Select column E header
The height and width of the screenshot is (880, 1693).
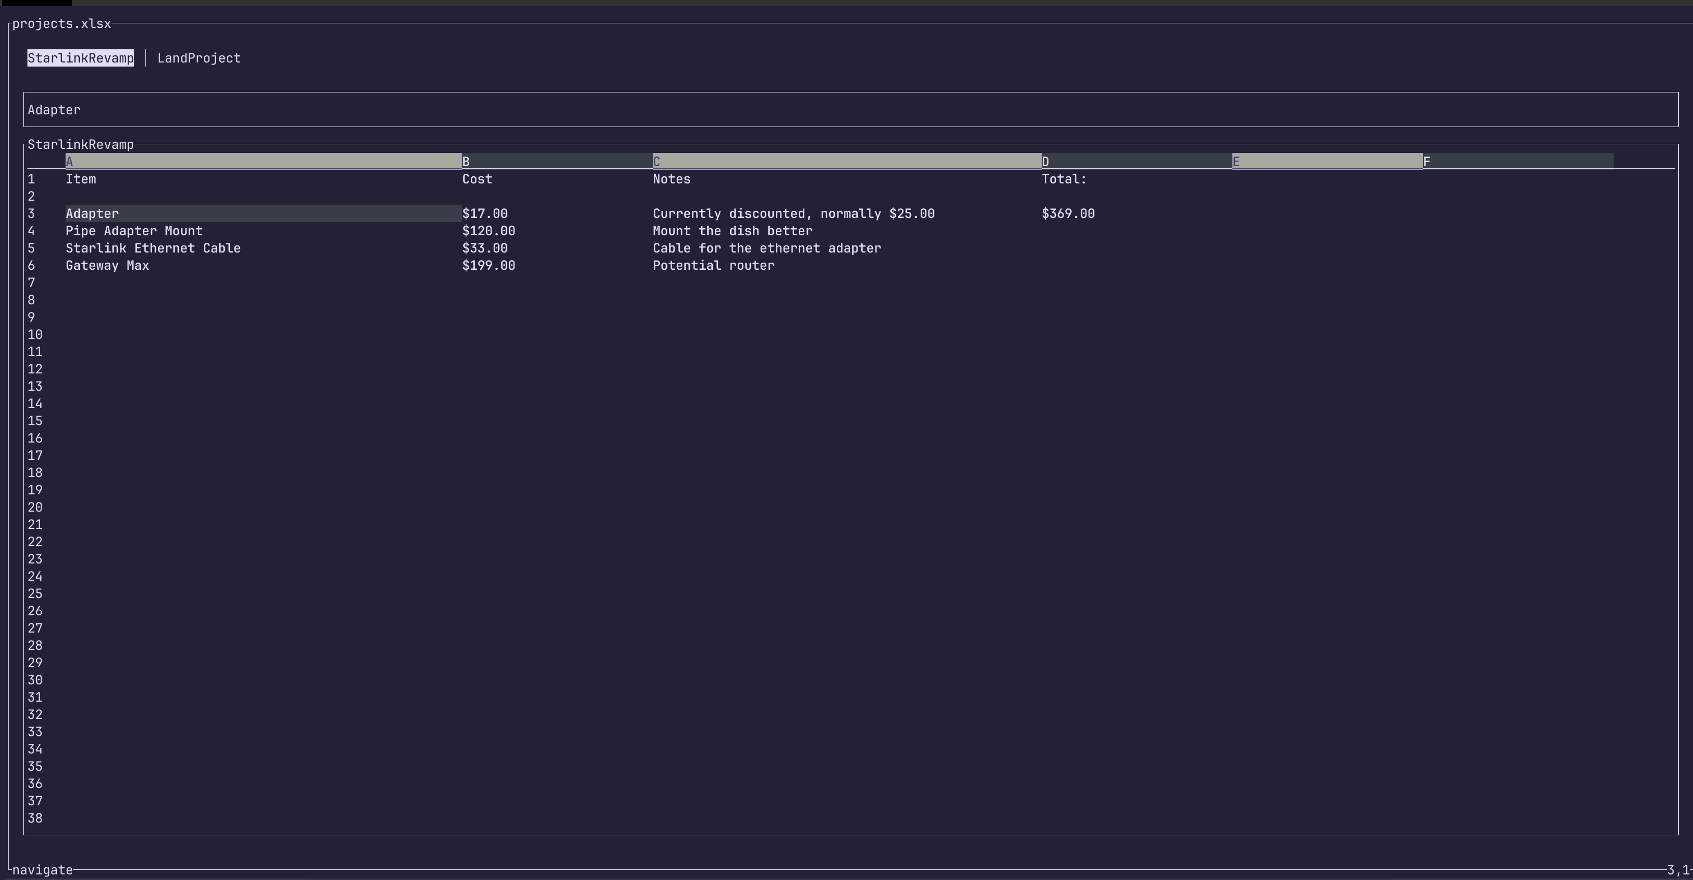1327,162
